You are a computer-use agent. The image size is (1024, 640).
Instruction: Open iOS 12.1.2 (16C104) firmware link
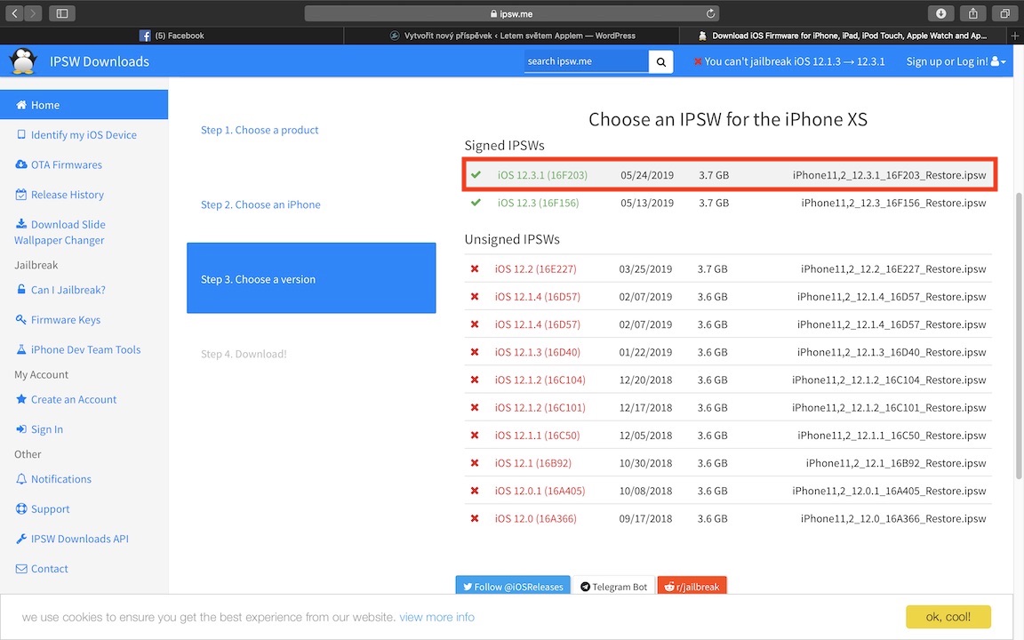click(540, 380)
